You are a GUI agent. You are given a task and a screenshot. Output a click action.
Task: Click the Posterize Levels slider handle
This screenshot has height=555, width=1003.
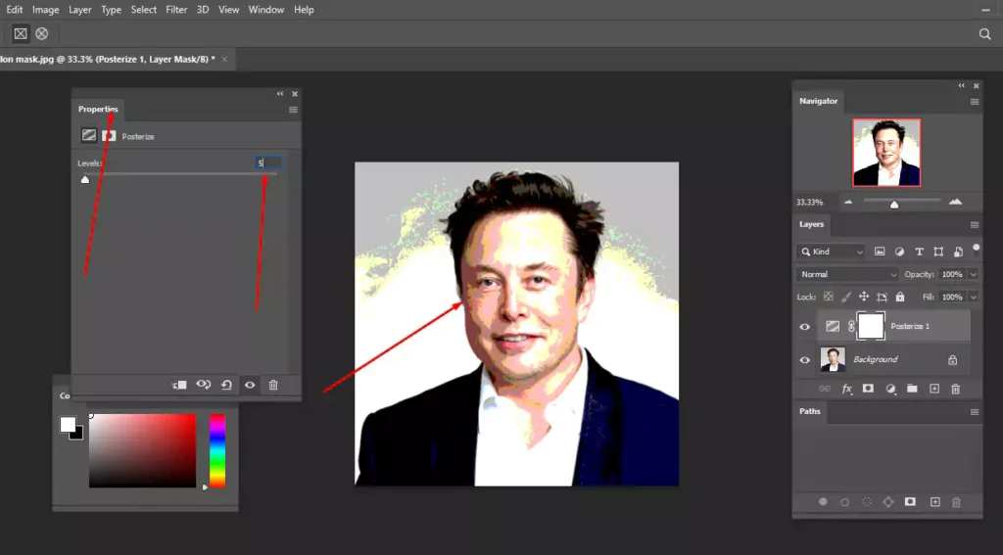click(85, 179)
